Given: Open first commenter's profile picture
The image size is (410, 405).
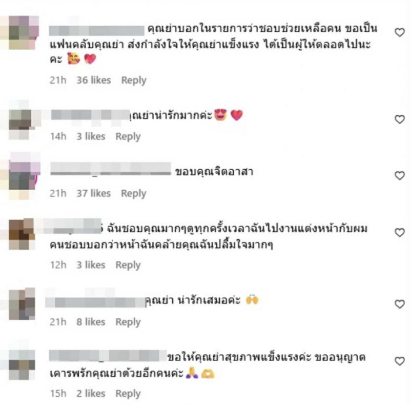Looking at the screenshot, I should pyautogui.click(x=23, y=32).
